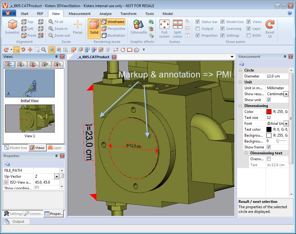Close the _a_I005.CATProduct document tab

tap(114, 57)
